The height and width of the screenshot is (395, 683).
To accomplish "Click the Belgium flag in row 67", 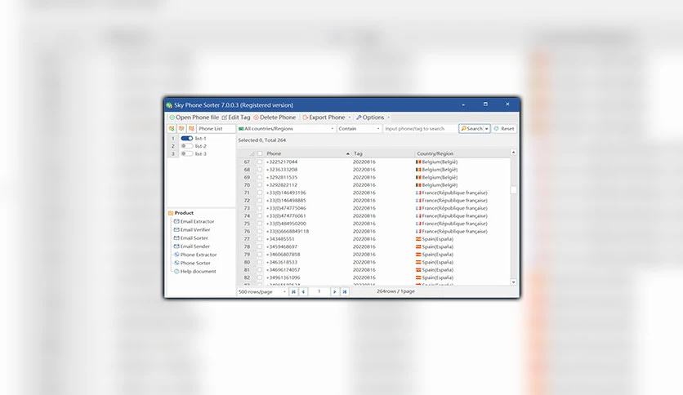I will [x=418, y=162].
